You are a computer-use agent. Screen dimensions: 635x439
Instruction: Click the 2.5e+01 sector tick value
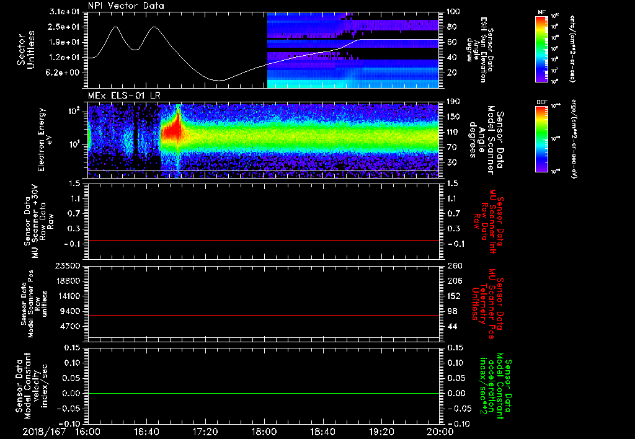[64, 27]
